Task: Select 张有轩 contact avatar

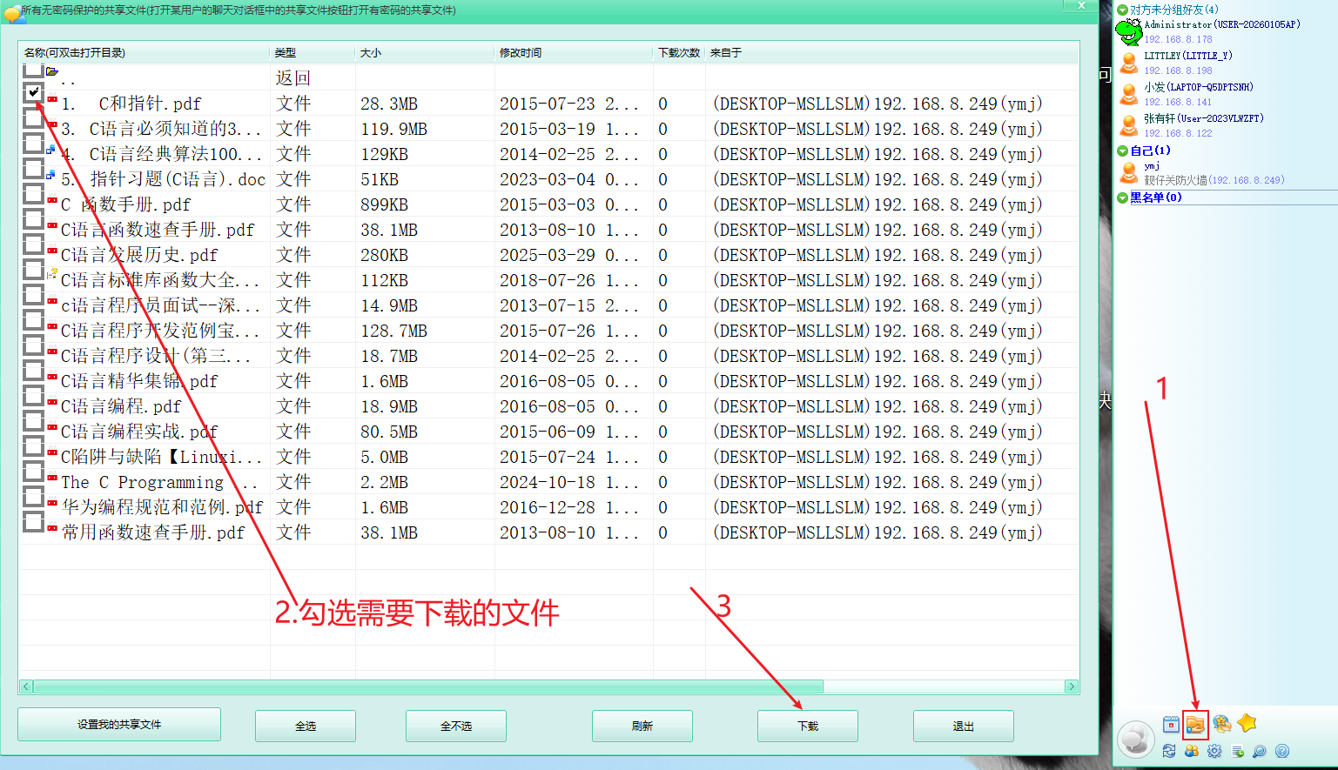Action: pos(1129,125)
